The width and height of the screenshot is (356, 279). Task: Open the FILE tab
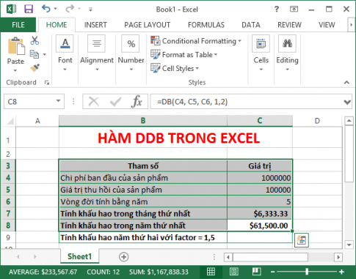point(18,25)
